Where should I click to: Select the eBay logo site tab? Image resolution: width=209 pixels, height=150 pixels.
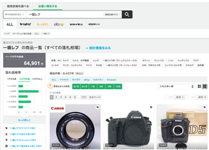[x=59, y=25]
